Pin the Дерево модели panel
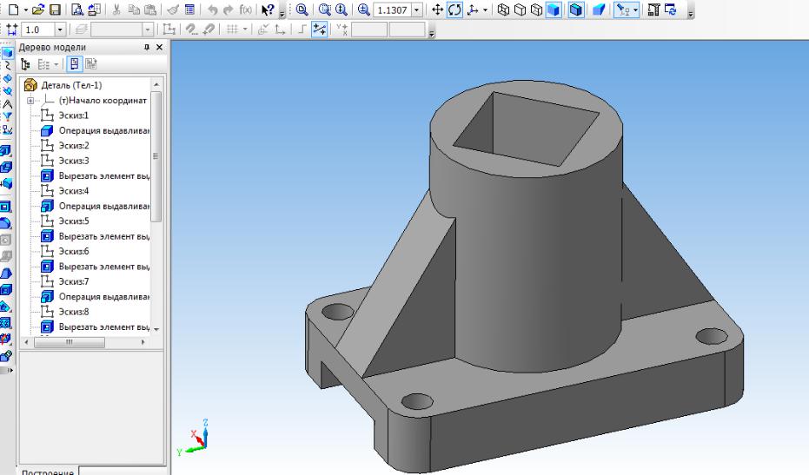Screen dimensions: 809x475 point(145,48)
